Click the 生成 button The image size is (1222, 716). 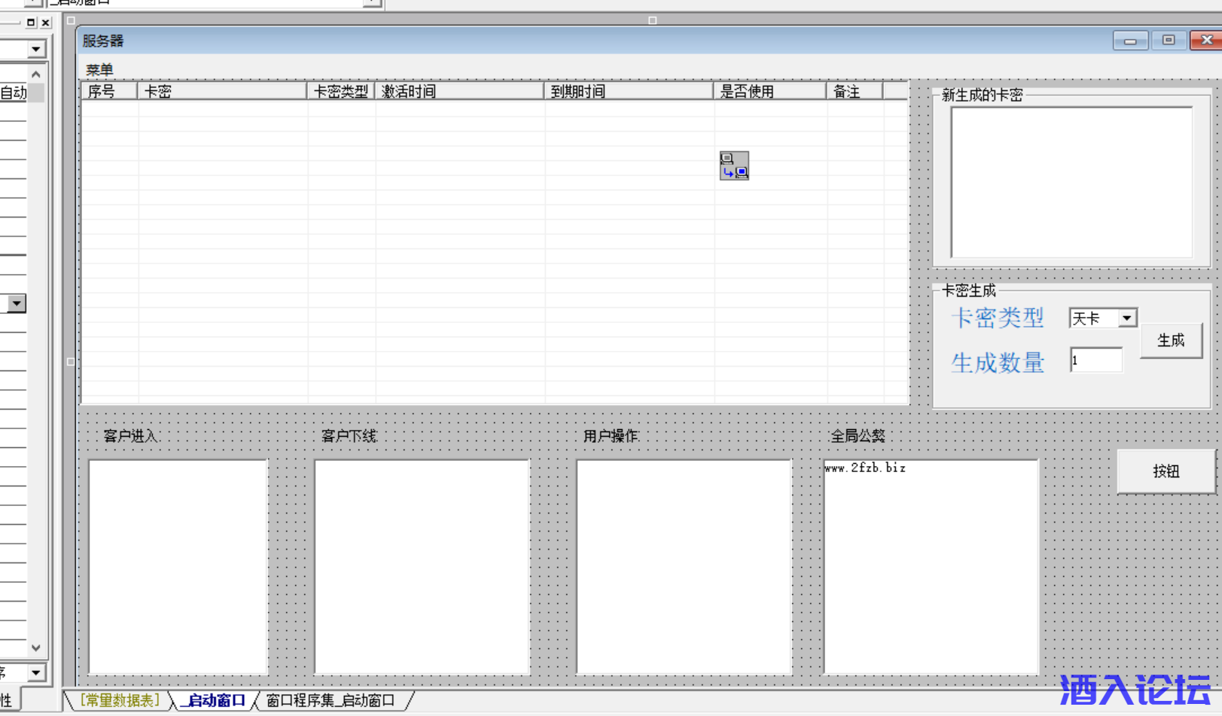pos(1170,340)
